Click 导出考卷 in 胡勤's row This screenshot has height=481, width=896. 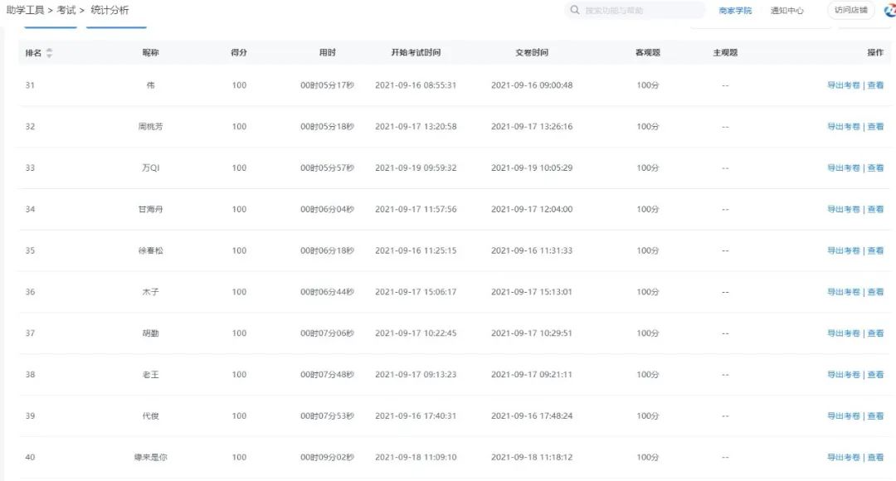click(843, 333)
